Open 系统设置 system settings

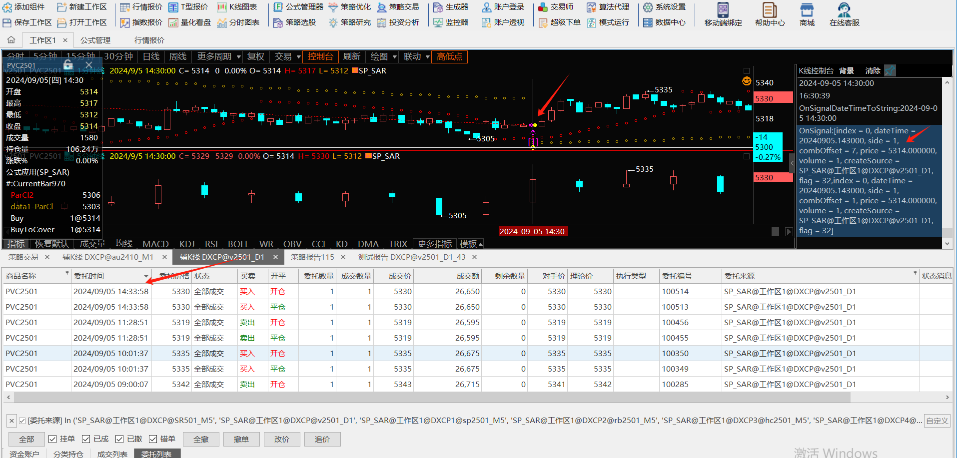tap(664, 7)
